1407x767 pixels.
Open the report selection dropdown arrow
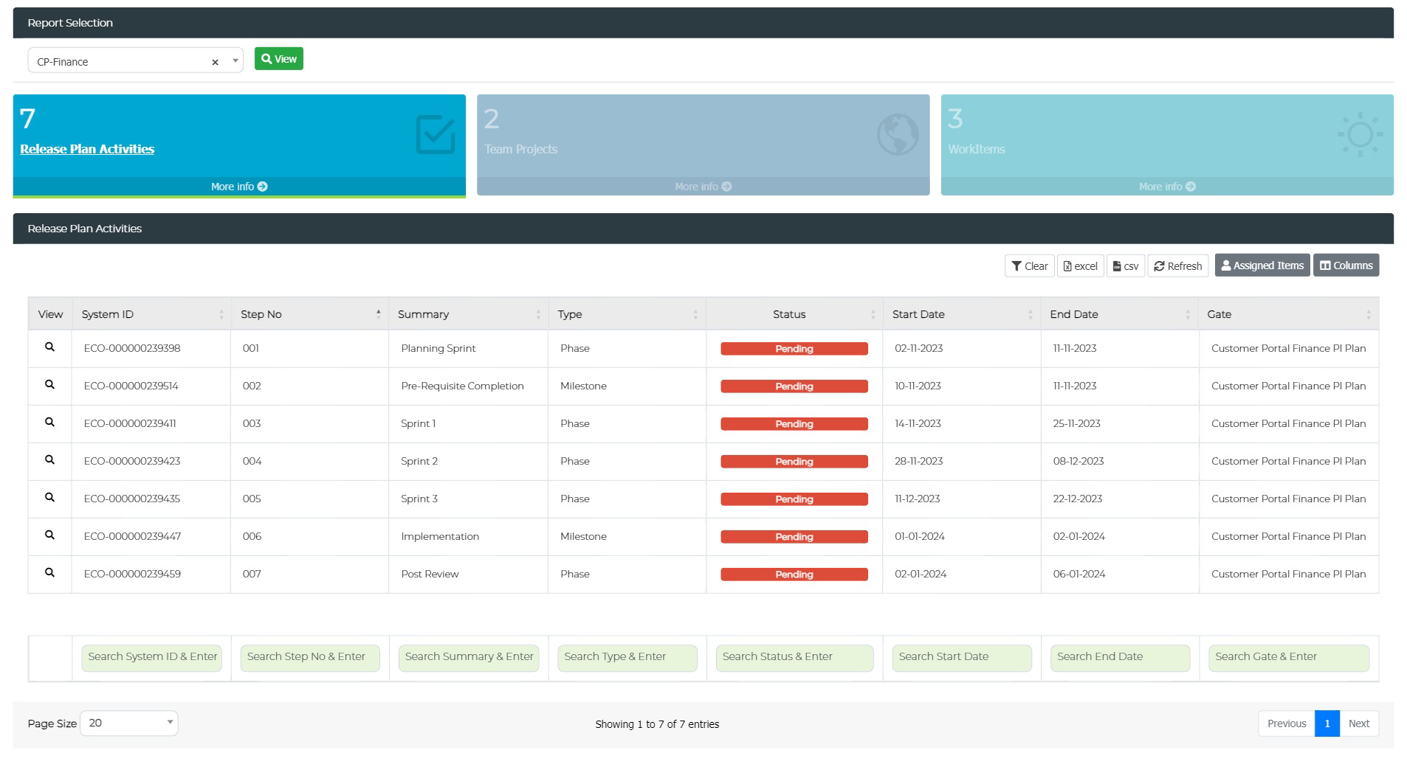[235, 60]
